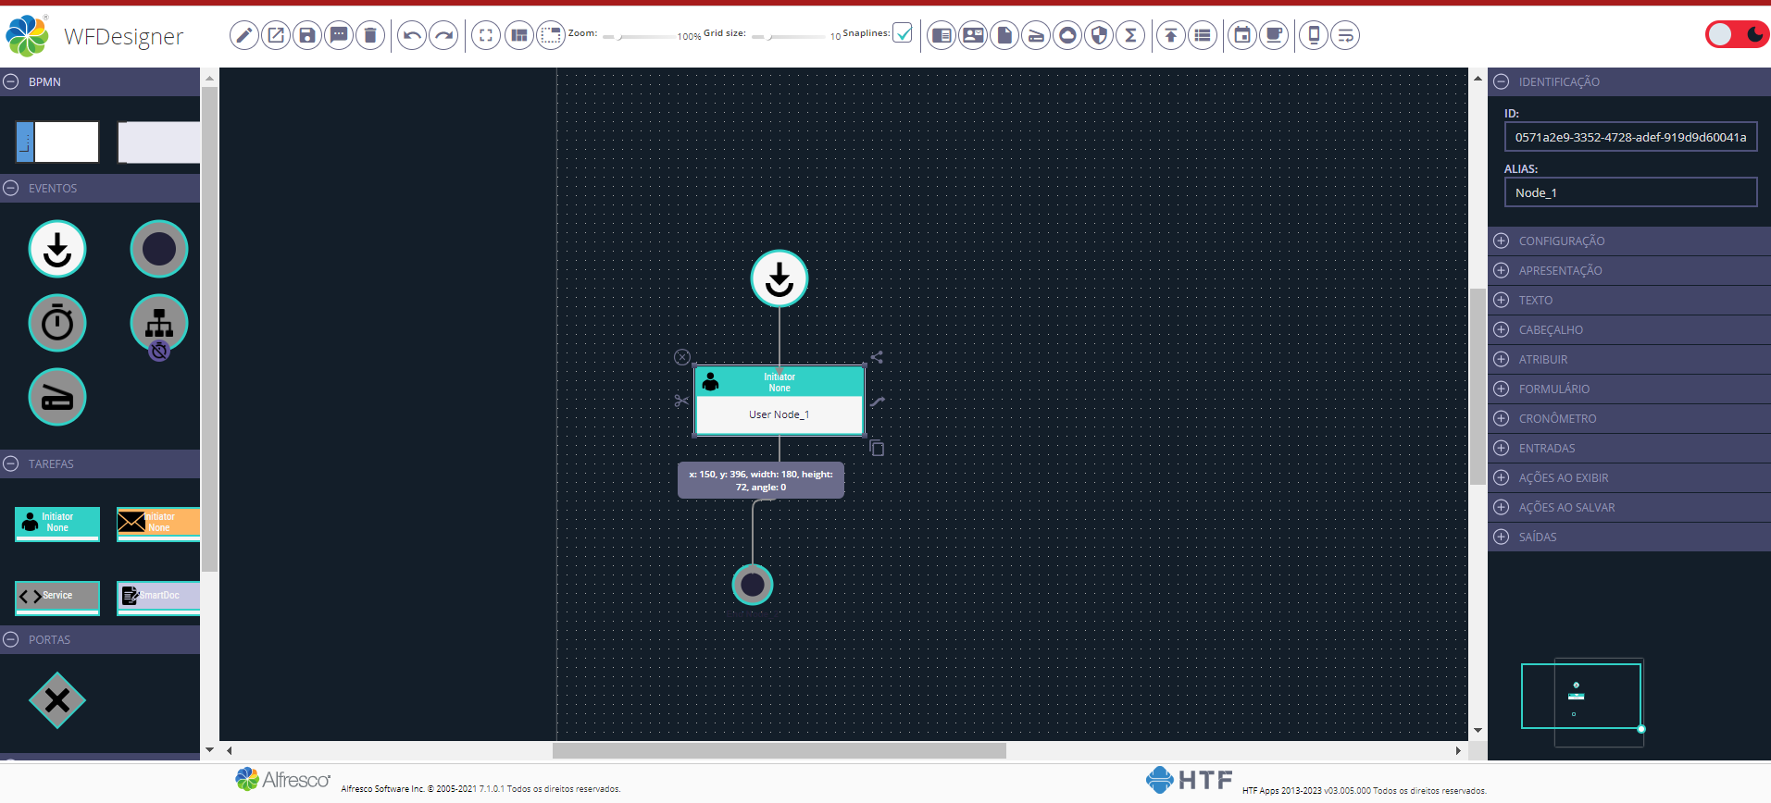This screenshot has width=1771, height=803.
Task: Open the ATRIBUIR section header
Action: point(1542,359)
